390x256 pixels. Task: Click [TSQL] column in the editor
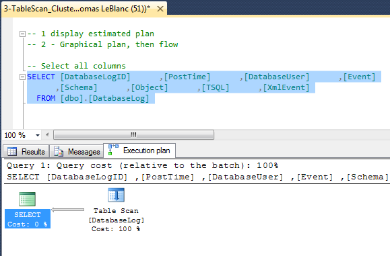[216, 87]
